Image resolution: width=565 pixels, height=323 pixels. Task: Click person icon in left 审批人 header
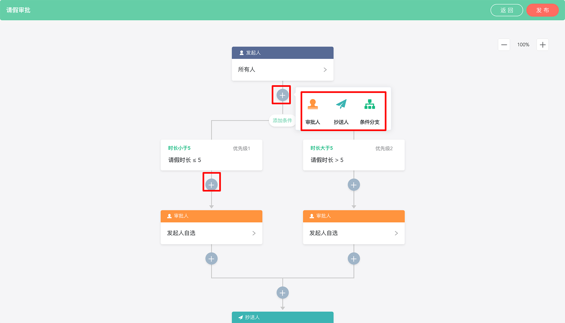[x=169, y=216]
